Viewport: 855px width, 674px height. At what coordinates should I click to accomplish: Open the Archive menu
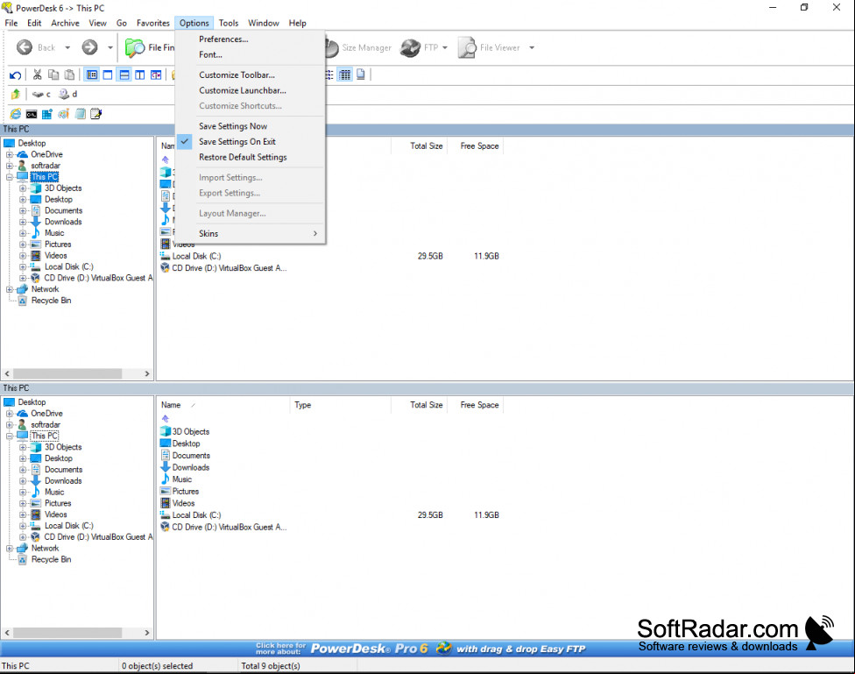(65, 23)
